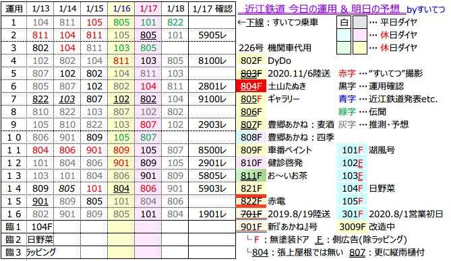
Task: Click the 灰字 推測・予想 legend text
Action: (373, 124)
